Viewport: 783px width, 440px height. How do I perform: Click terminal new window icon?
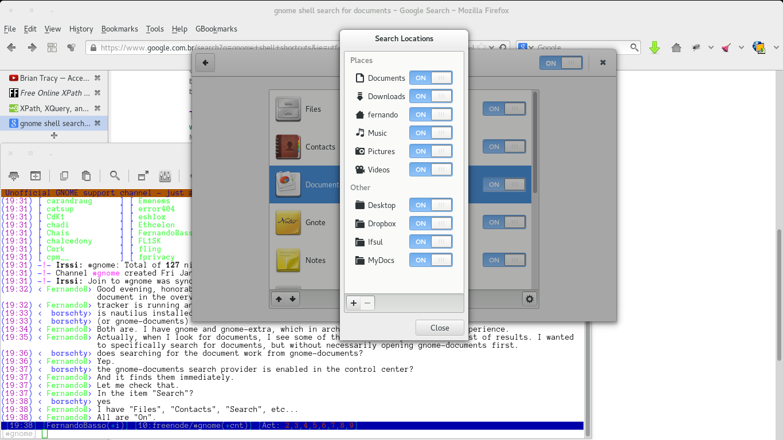tap(36, 176)
